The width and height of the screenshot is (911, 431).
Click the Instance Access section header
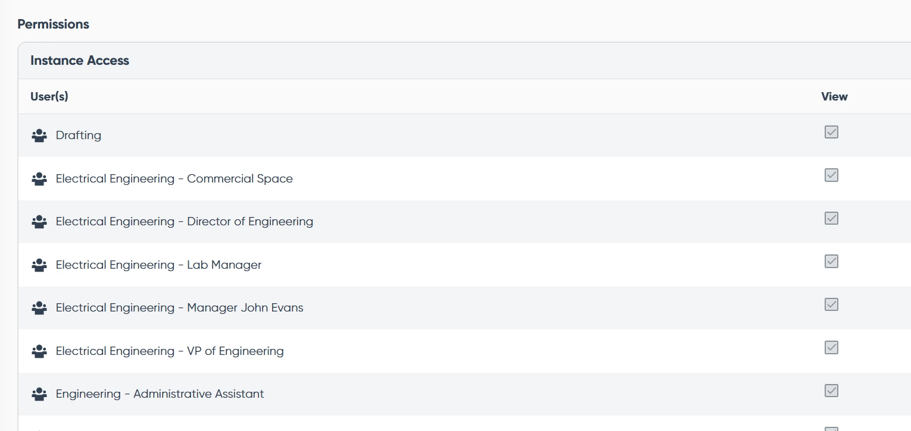point(80,61)
